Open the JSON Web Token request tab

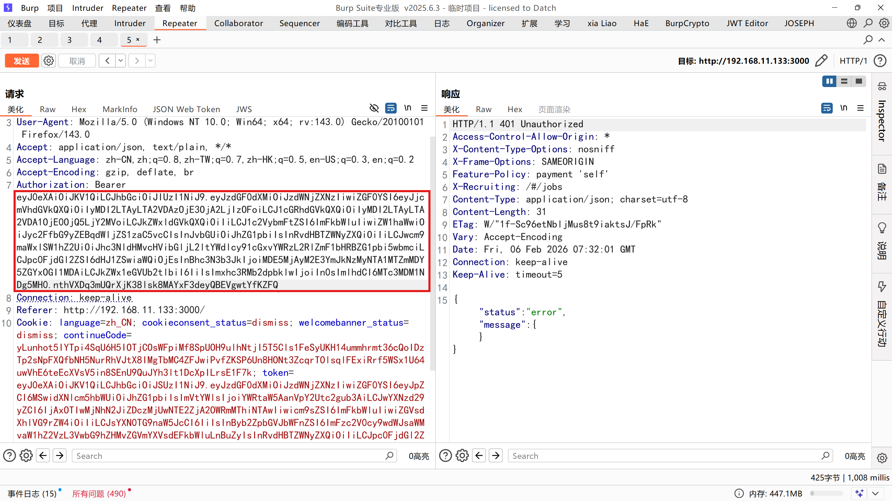point(186,109)
